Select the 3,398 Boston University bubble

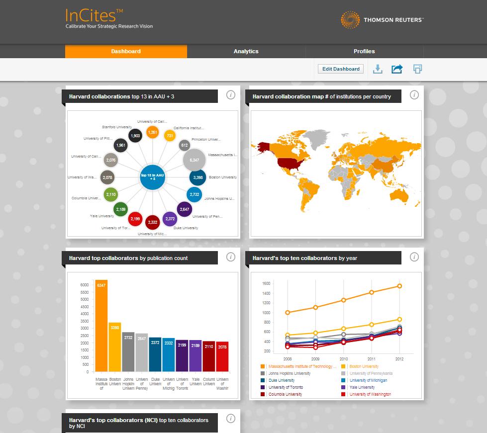click(198, 177)
